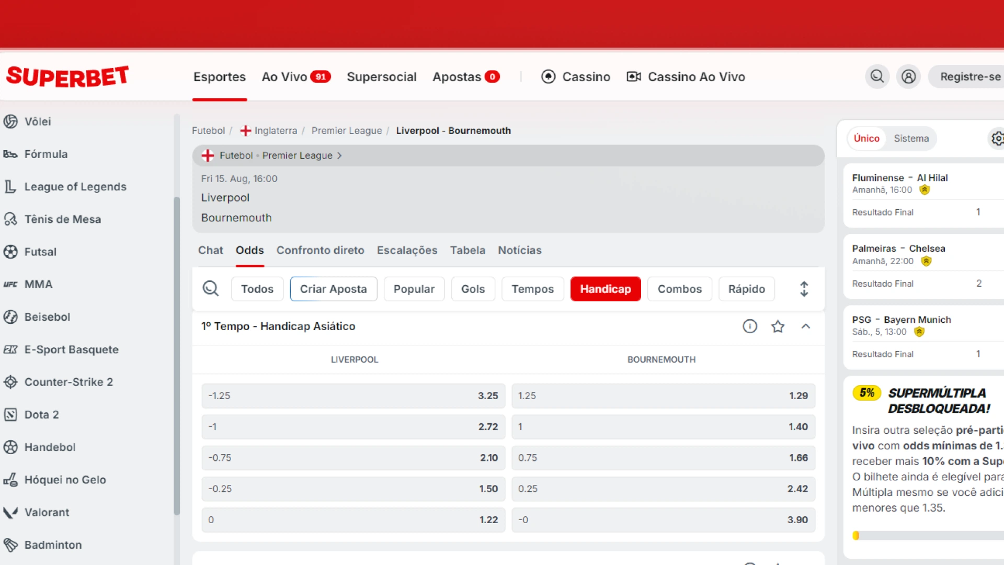Select Handicap filter
The image size is (1004, 565).
pos(606,289)
